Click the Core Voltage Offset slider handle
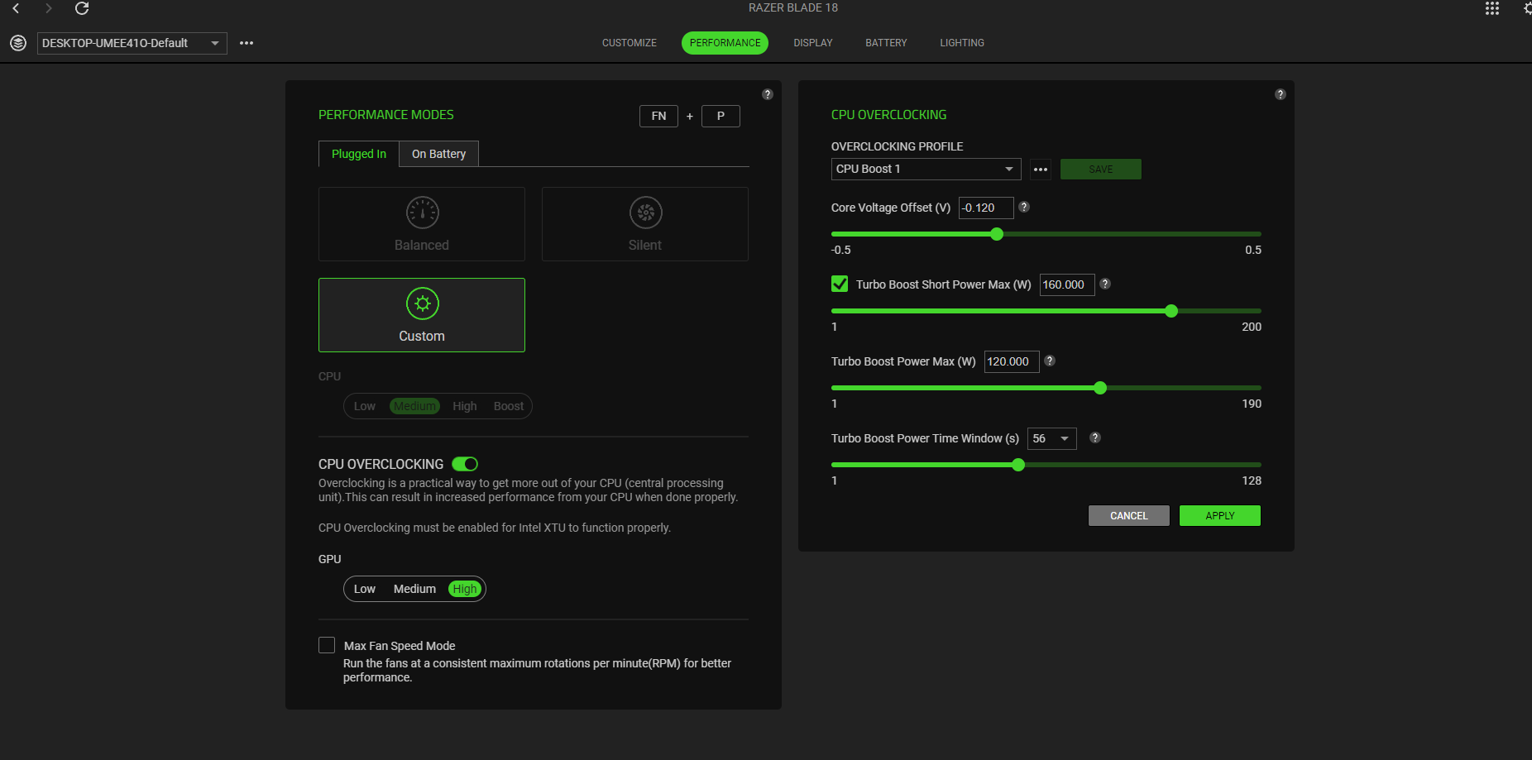 (997, 234)
